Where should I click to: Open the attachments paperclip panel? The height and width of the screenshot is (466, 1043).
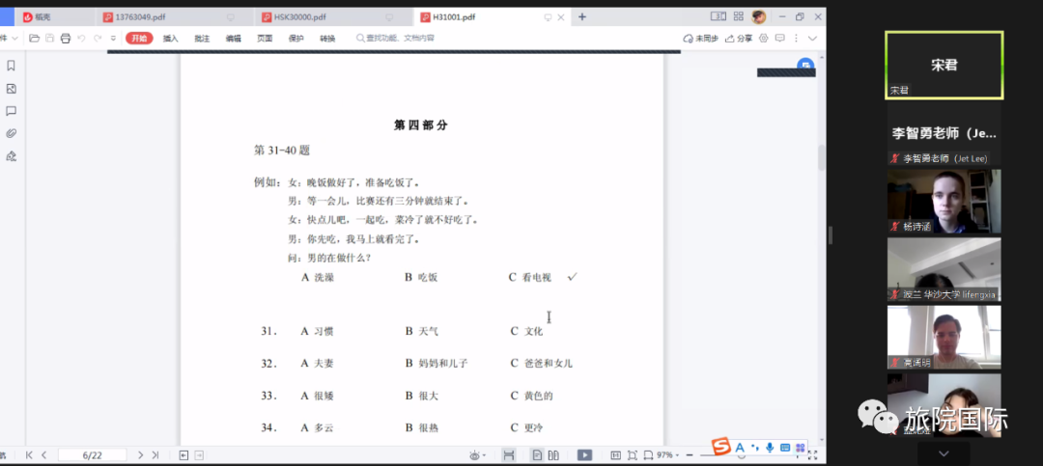click(x=11, y=133)
